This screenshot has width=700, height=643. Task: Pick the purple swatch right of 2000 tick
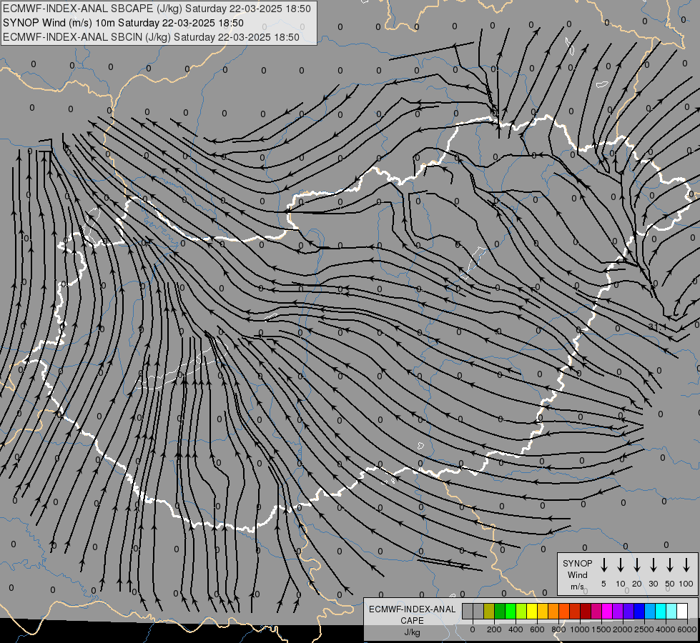click(617, 611)
